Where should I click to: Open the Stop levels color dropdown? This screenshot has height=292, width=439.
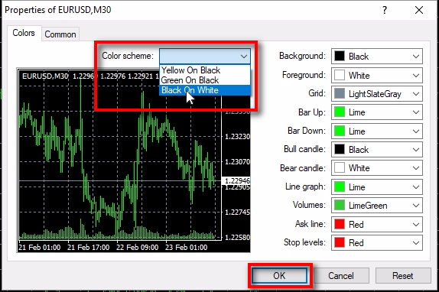[x=416, y=243]
